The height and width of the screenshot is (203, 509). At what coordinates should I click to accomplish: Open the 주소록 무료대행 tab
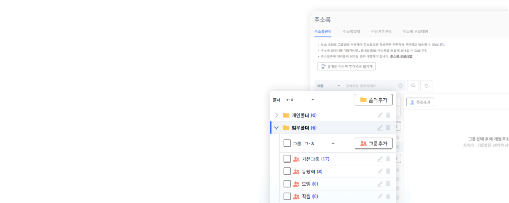tap(415, 32)
